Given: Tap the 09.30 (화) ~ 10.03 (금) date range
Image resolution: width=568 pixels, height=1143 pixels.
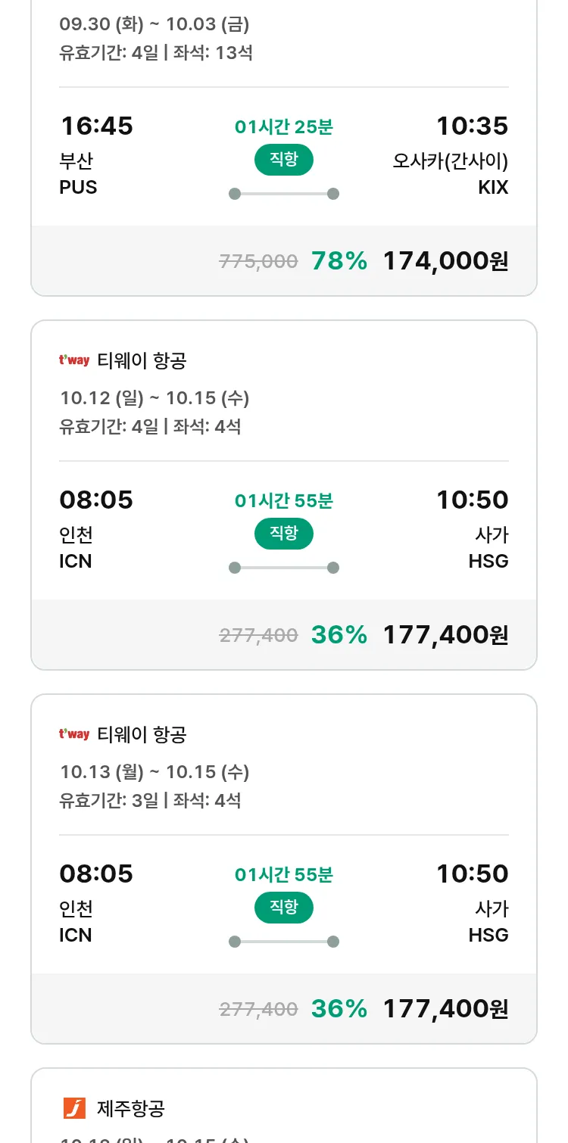Looking at the screenshot, I should 154,24.
